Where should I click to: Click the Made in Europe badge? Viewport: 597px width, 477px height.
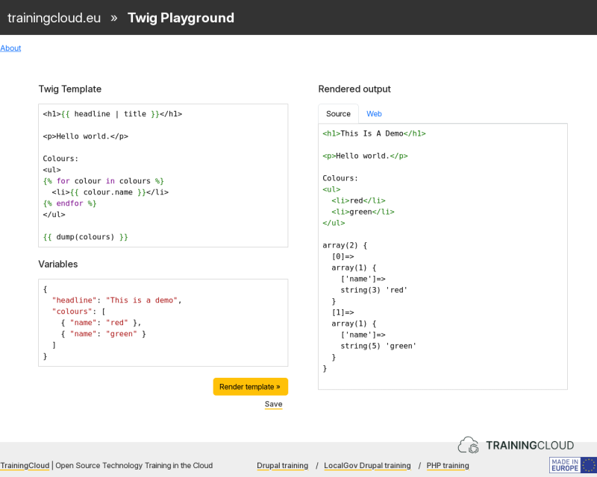pyautogui.click(x=572, y=465)
